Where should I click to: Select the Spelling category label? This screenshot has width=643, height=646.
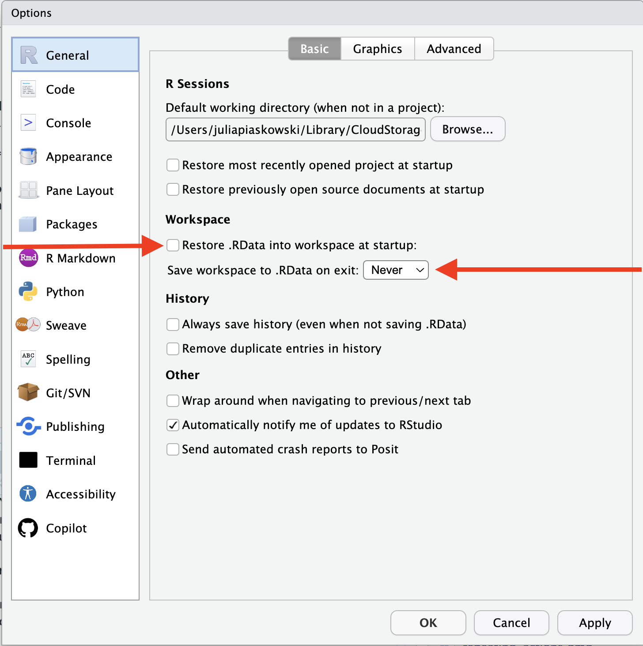[68, 360]
